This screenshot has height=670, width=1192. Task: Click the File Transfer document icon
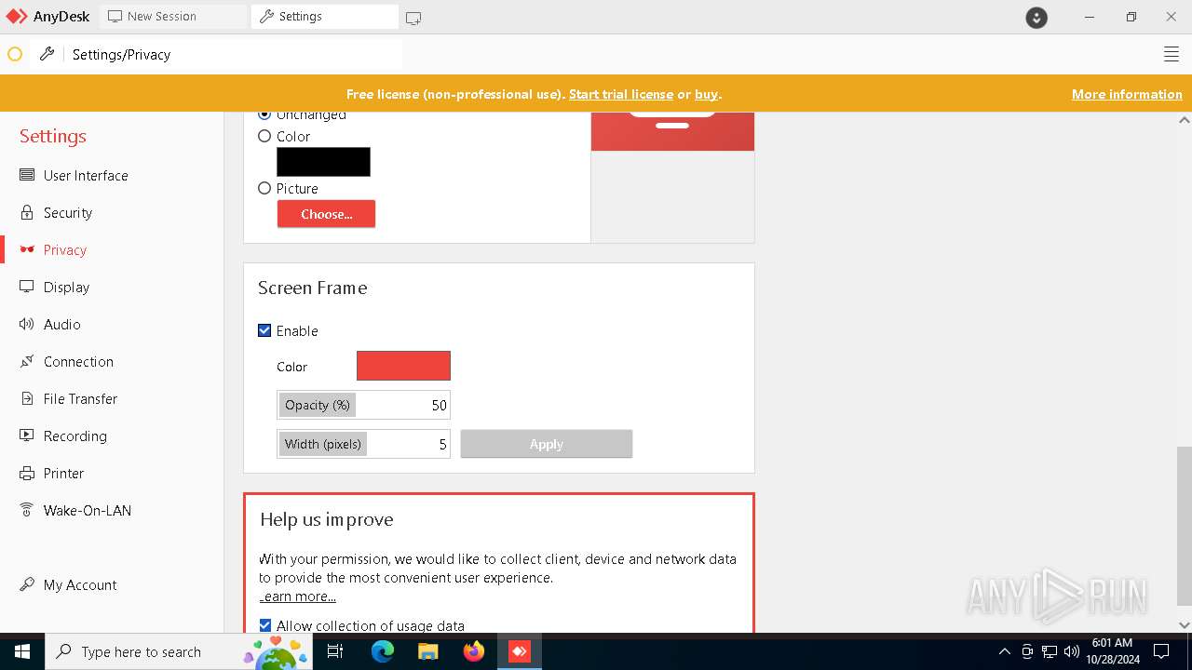coord(27,398)
